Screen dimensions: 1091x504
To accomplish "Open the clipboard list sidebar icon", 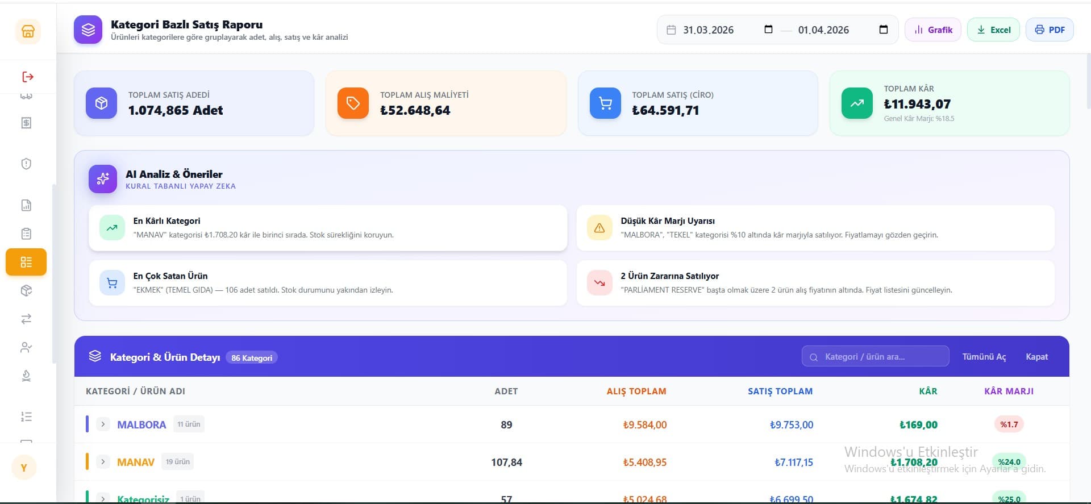I will tap(26, 234).
